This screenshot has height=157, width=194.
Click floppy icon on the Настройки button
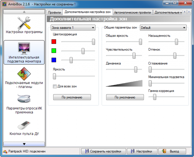click(132, 151)
